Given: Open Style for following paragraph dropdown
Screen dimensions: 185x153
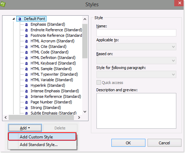Looking at the screenshot, I should [x=136, y=75].
